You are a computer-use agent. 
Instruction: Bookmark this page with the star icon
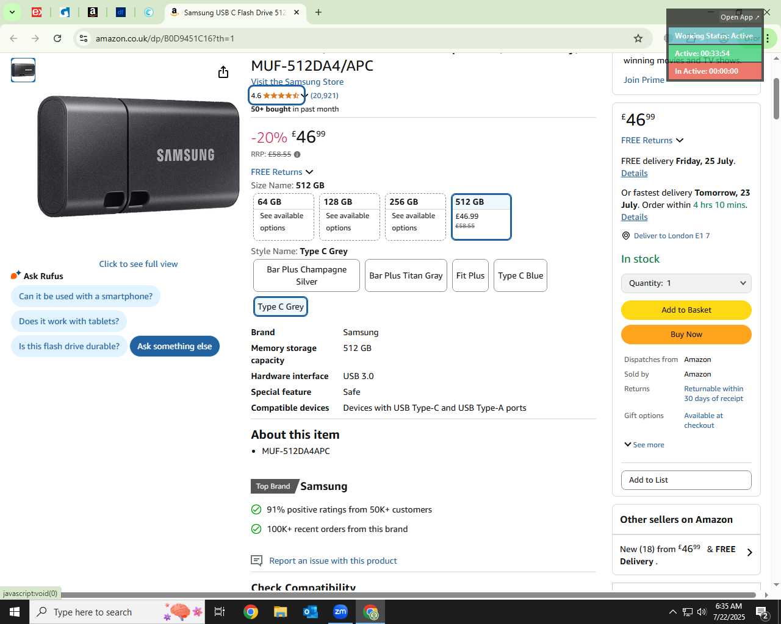638,38
